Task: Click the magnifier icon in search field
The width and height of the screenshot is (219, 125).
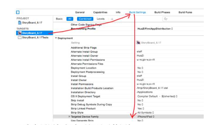Action: (x=166, y=19)
